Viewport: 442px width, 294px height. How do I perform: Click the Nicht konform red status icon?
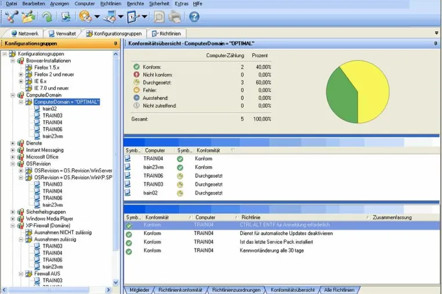click(136, 75)
